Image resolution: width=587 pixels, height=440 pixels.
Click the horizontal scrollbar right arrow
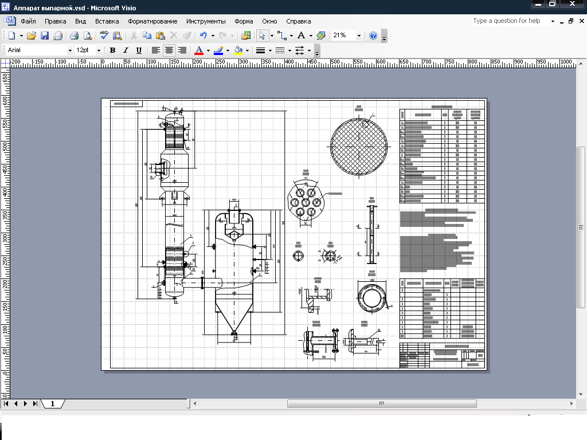pyautogui.click(x=572, y=403)
